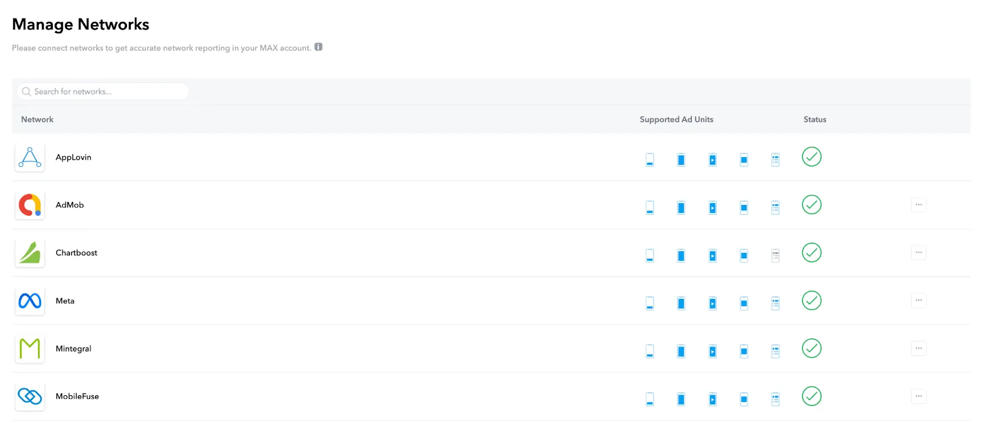The image size is (982, 424).
Task: Click the AppLovin network name
Action: tap(74, 157)
